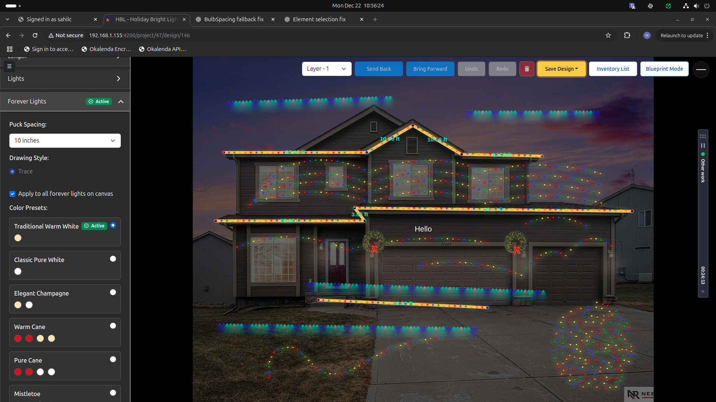This screenshot has height=402, width=716.
Task: Uncheck Apply to all forever lights
Action: point(12,194)
